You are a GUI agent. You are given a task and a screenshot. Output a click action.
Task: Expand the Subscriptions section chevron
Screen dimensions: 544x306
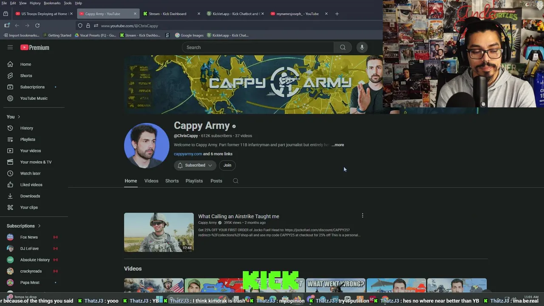pos(39,226)
